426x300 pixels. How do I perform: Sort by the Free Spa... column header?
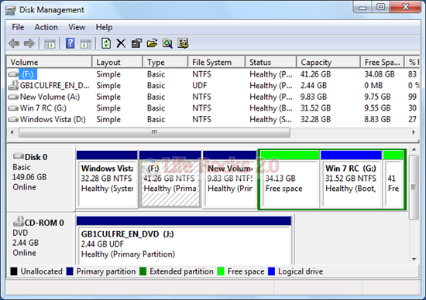pyautogui.click(x=383, y=62)
